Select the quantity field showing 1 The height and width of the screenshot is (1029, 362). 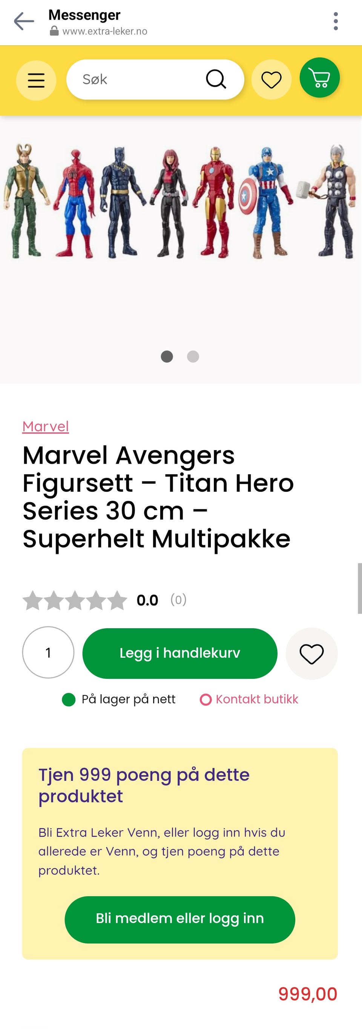click(48, 652)
